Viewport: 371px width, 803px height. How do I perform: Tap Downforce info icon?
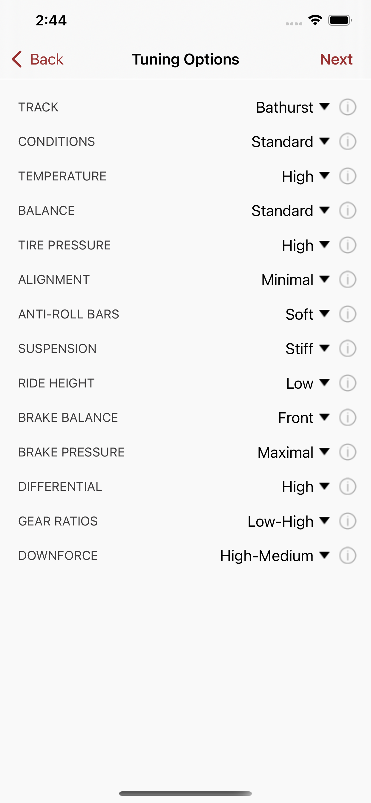click(347, 555)
